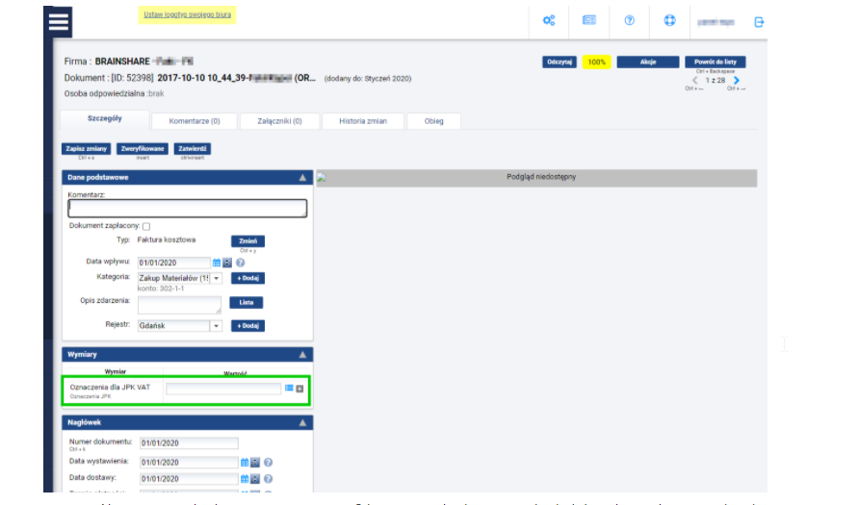Click the stepper icon beside Data wpływu
The height and width of the screenshot is (505, 859).
[x=227, y=263]
